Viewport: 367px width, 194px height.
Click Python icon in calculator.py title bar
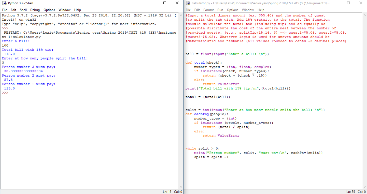(188, 3)
